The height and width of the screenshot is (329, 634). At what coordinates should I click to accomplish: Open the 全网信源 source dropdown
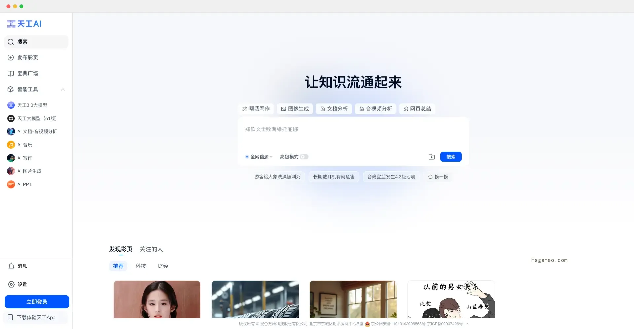coord(259,157)
